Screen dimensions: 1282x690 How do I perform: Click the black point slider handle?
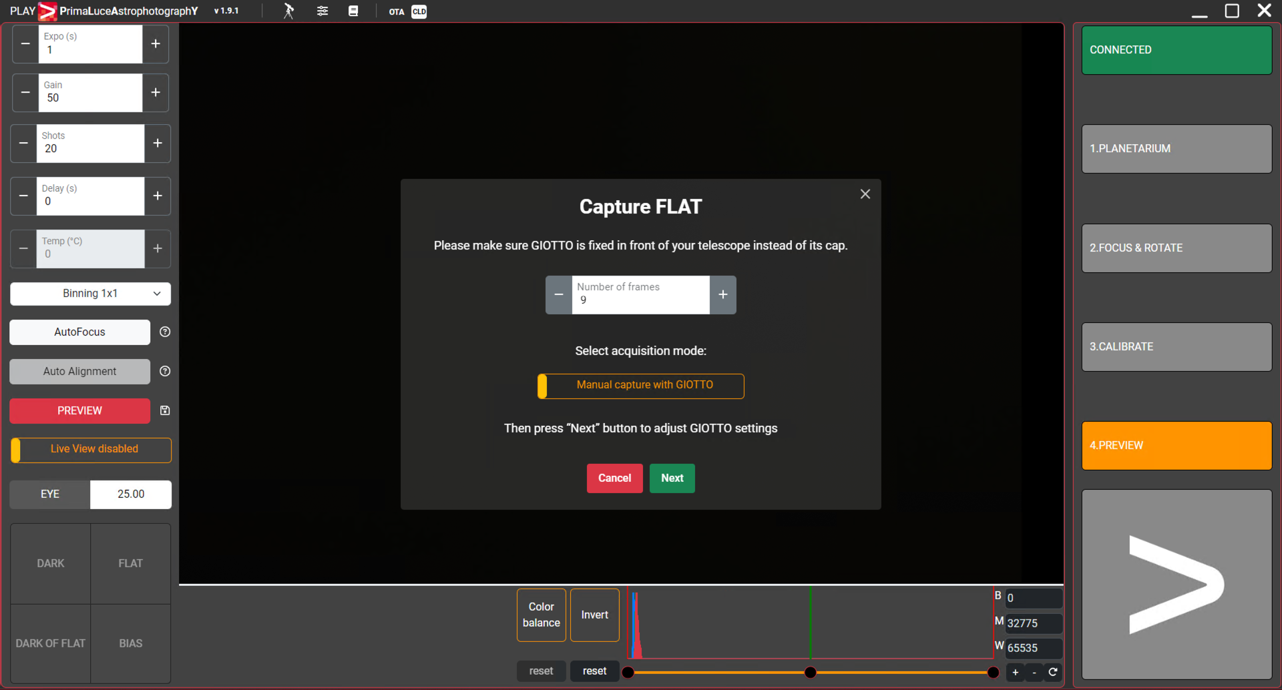[x=628, y=673]
